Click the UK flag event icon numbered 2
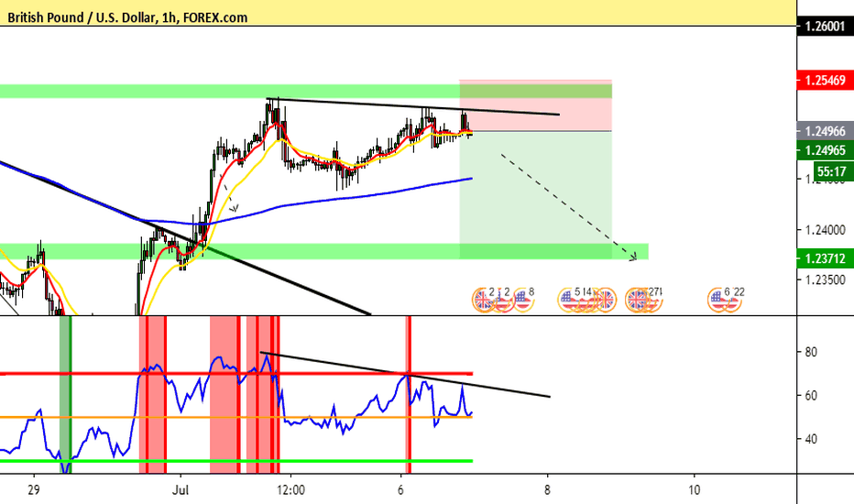 pyautogui.click(x=483, y=301)
